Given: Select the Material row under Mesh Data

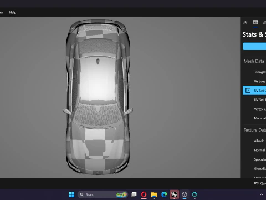Looking at the screenshot, I should tap(254, 118).
